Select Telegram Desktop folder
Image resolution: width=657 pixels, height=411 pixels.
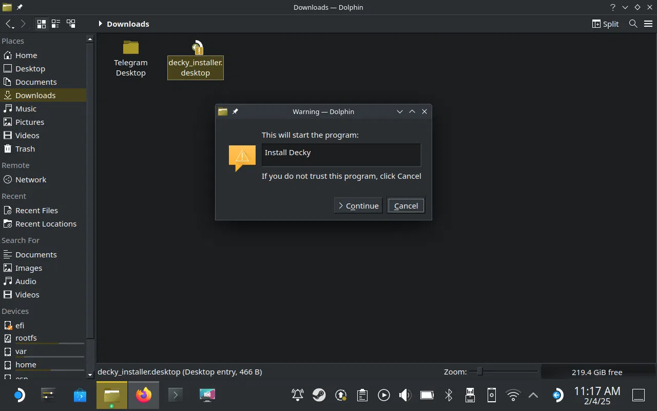[131, 59]
